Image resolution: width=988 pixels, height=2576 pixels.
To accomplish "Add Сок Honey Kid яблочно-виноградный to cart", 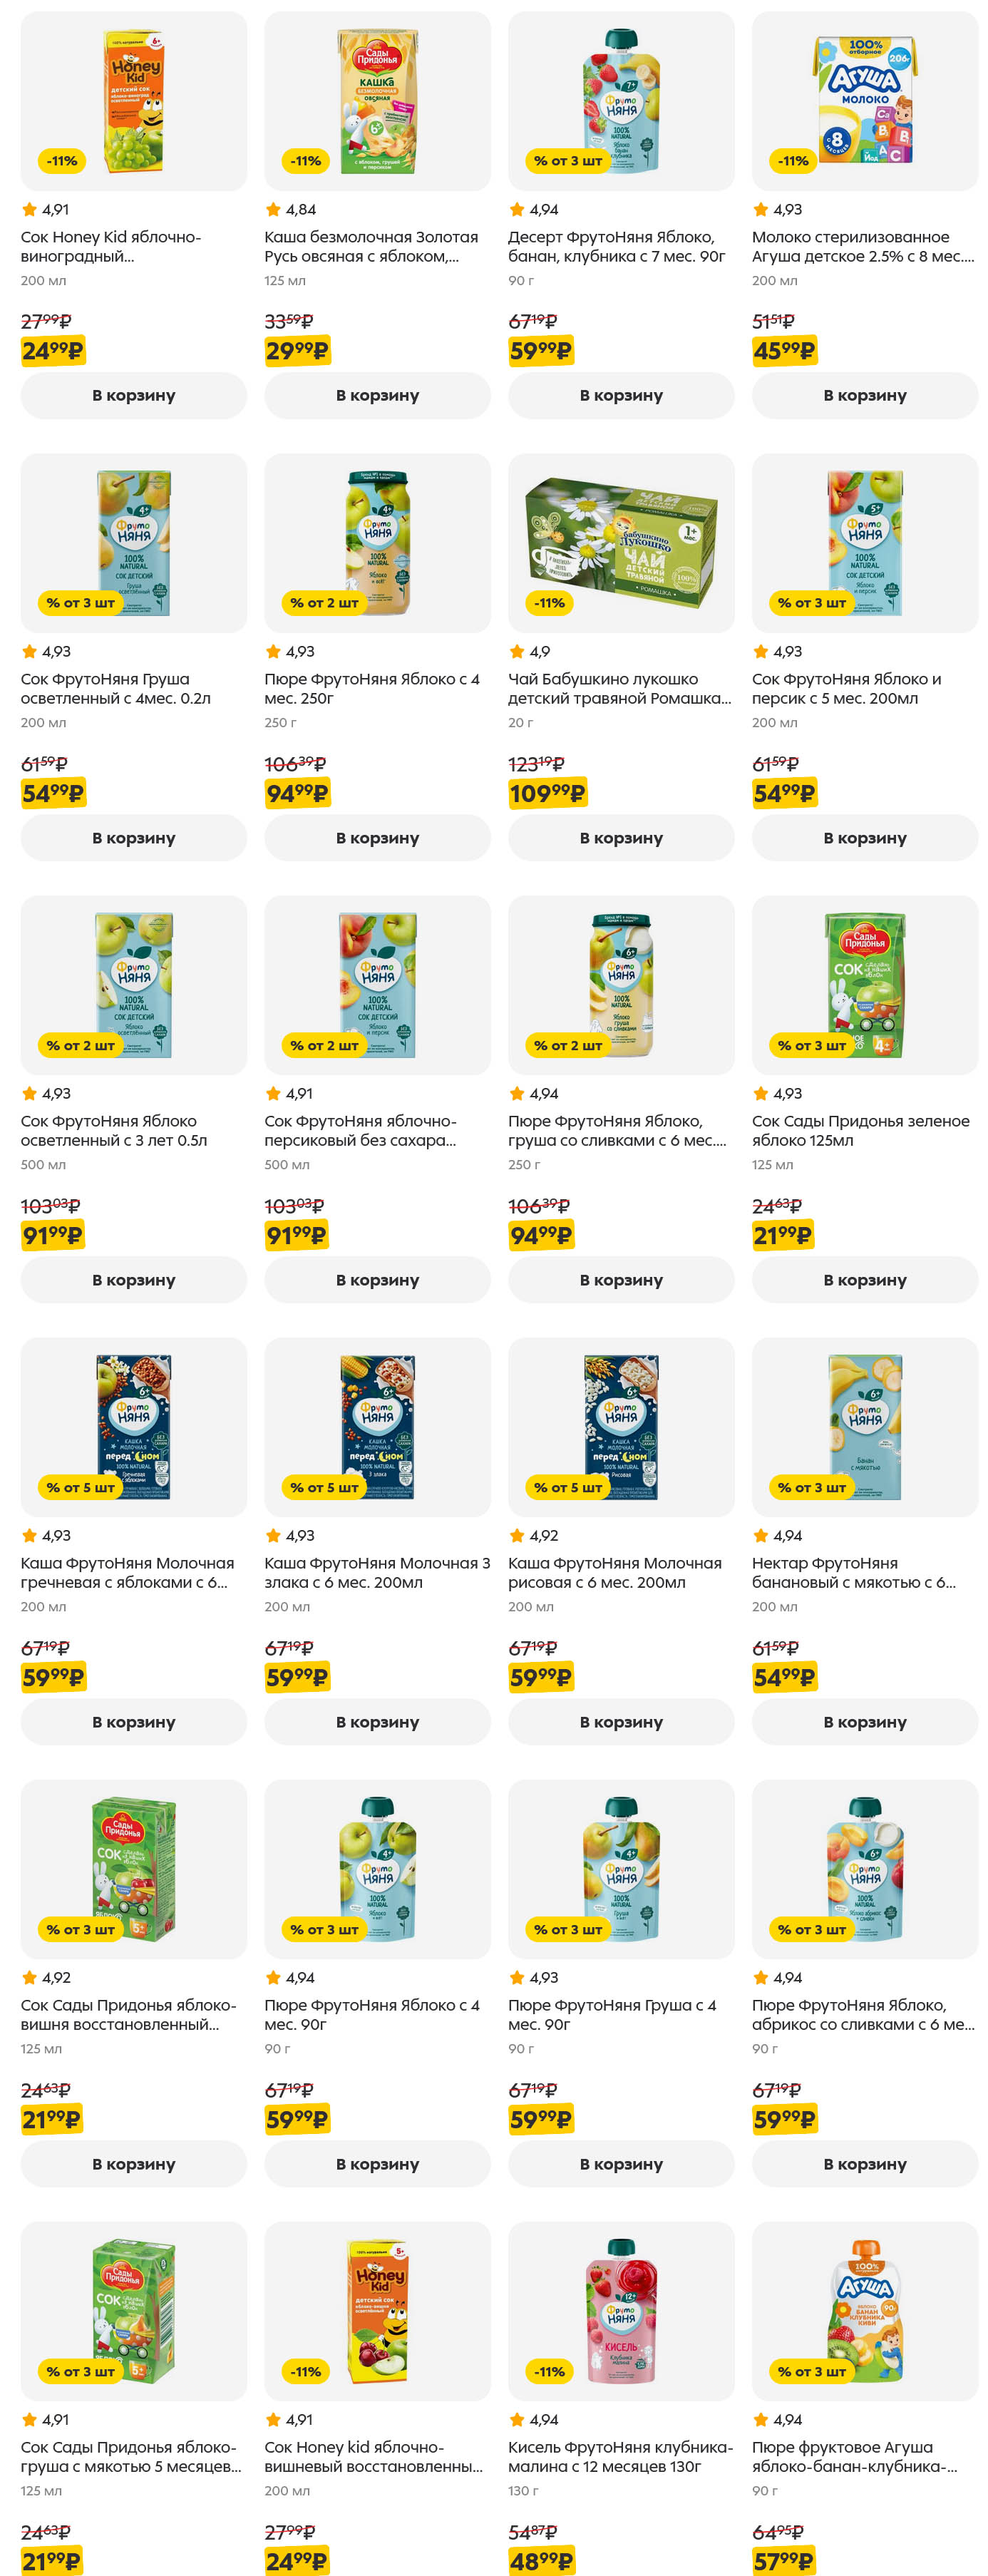I will click(134, 395).
